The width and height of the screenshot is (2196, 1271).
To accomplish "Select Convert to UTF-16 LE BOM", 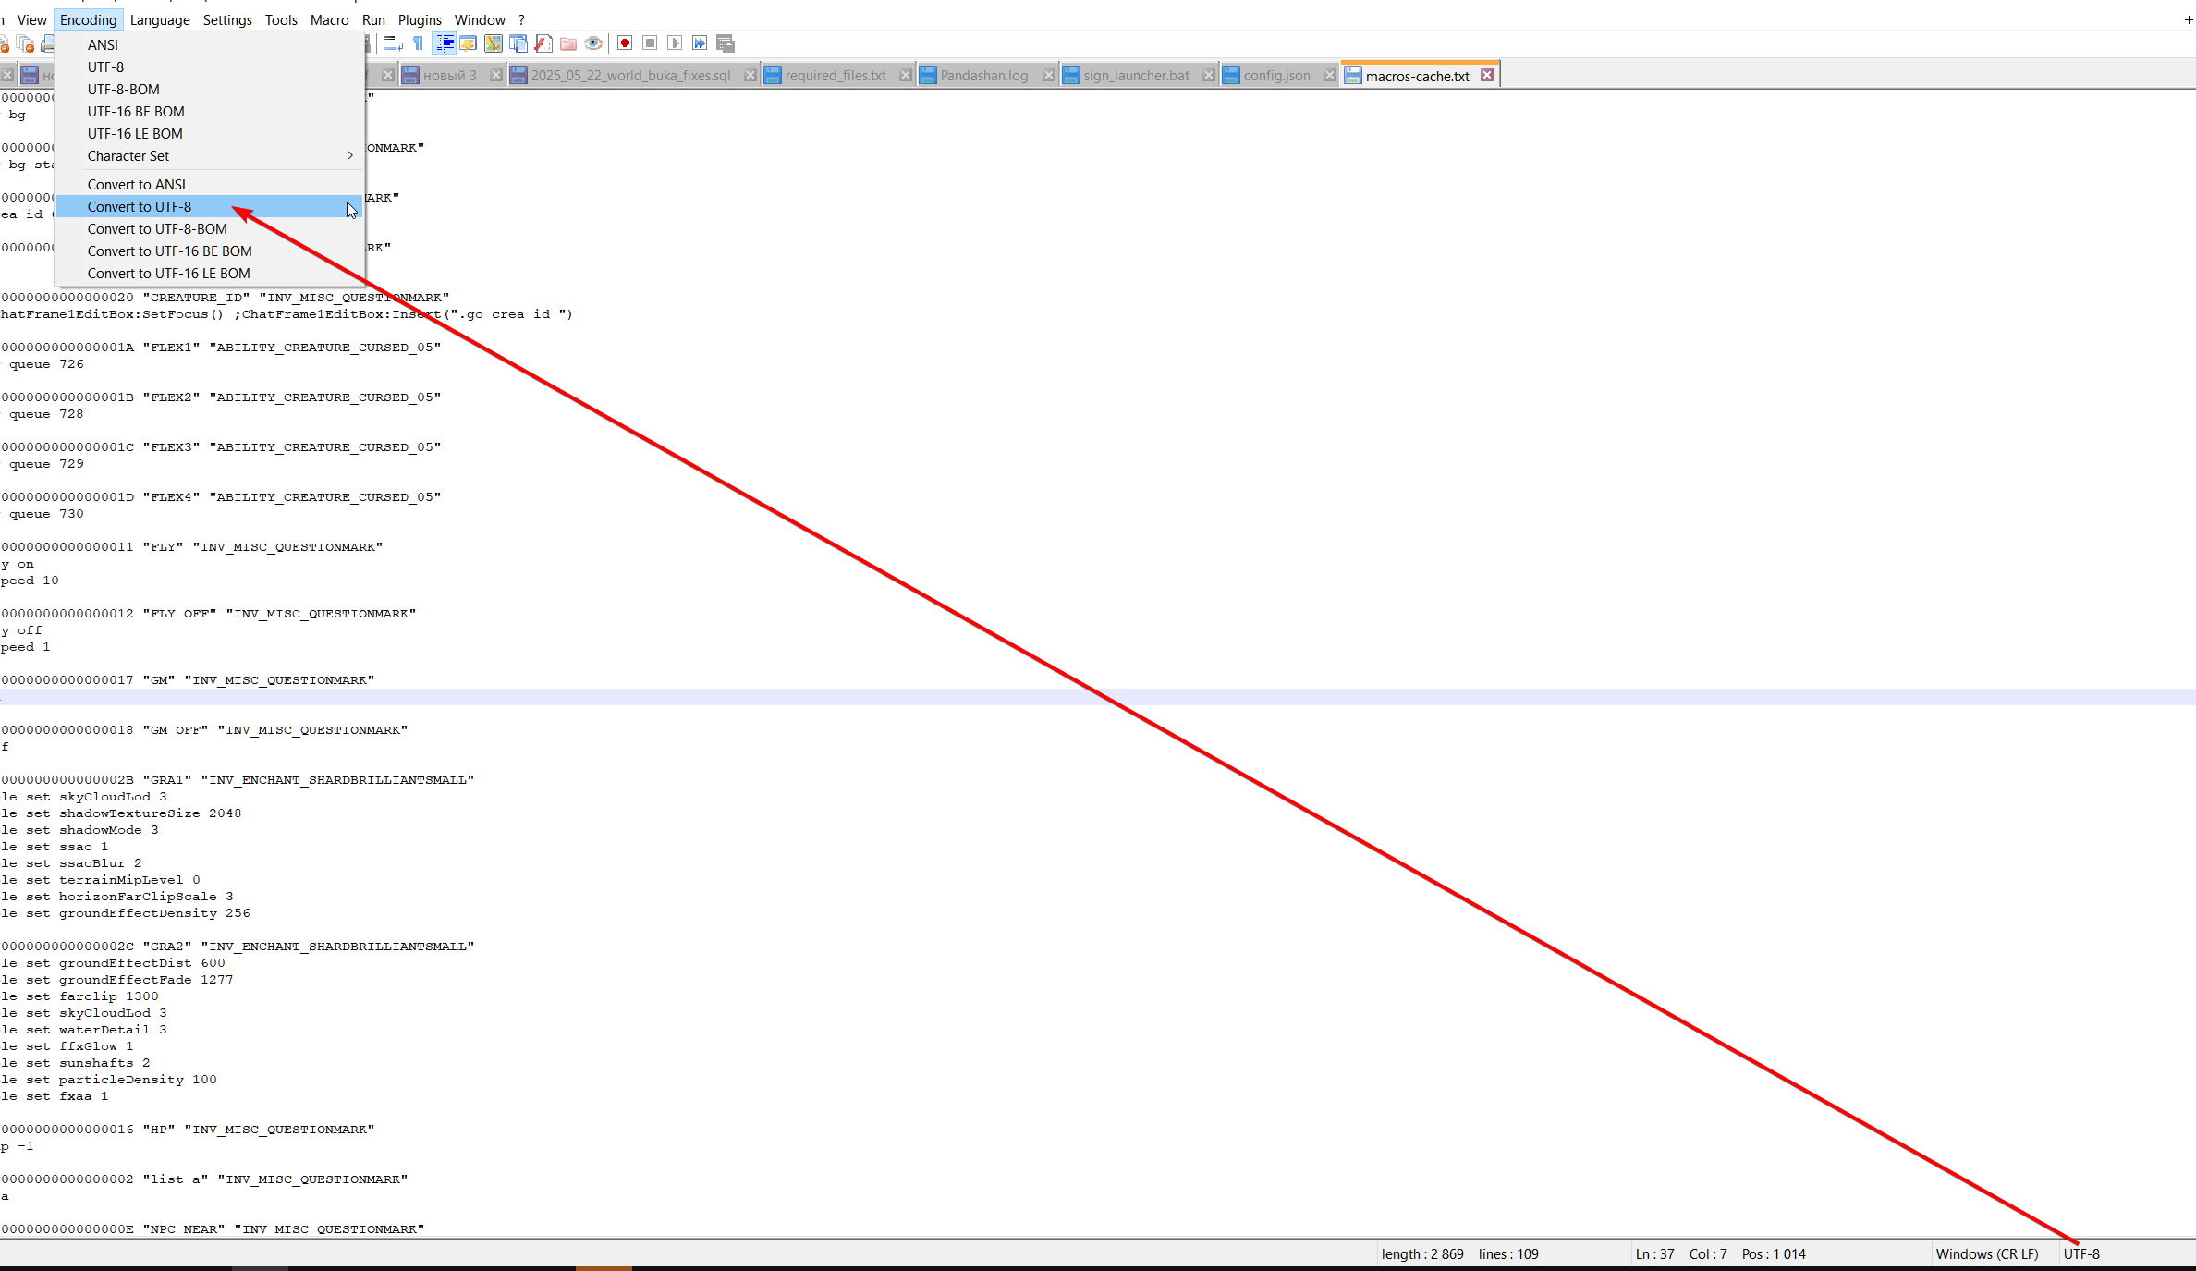I will click(210, 273).
